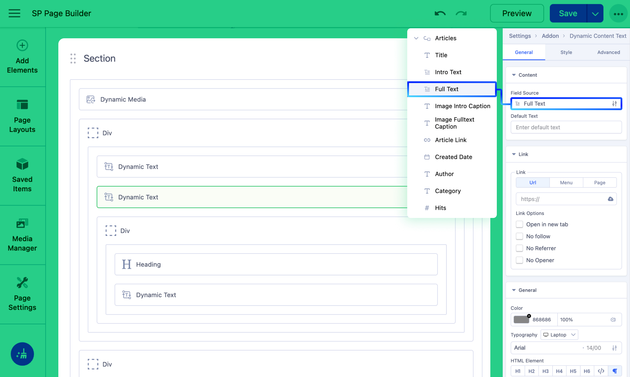Select the H2 HTML element button
This screenshot has height=377, width=630.
click(x=531, y=371)
